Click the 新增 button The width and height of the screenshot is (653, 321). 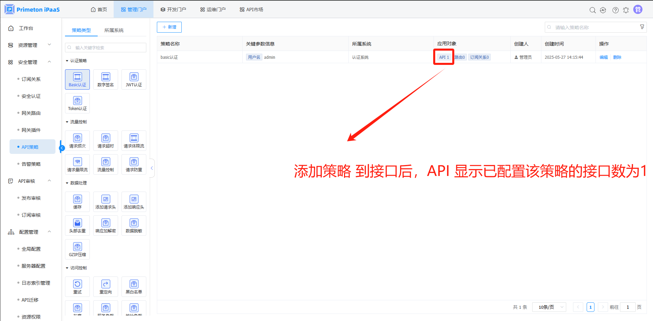click(169, 27)
